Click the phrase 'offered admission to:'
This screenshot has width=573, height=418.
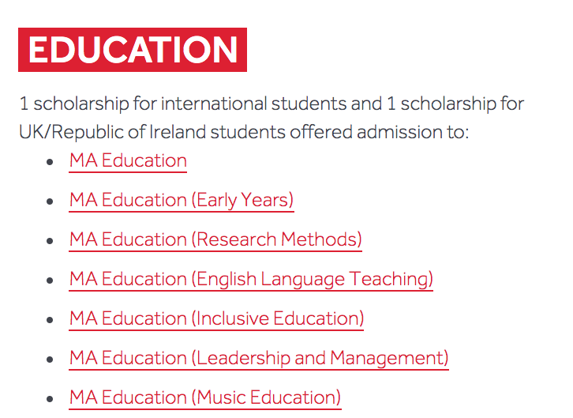coord(380,133)
